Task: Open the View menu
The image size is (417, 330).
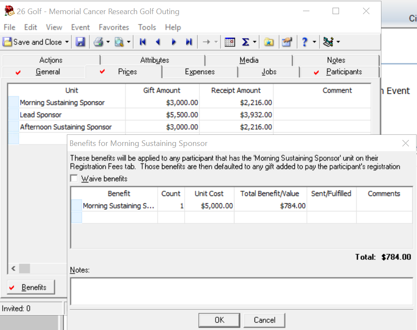Action: click(54, 27)
